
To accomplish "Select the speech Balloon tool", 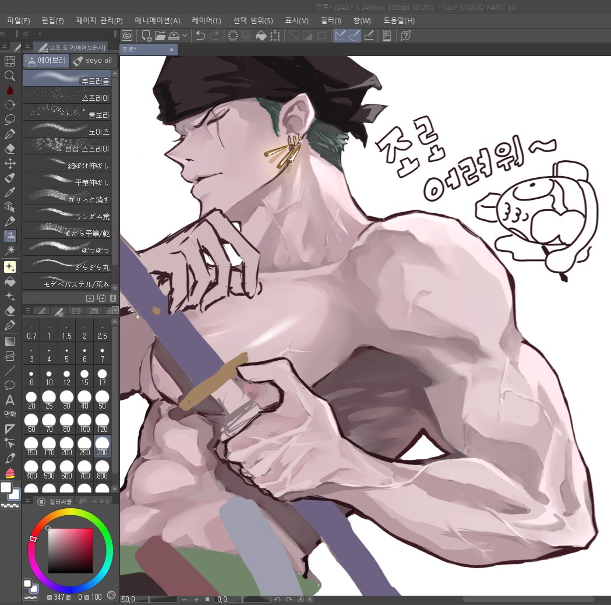I will pyautogui.click(x=10, y=385).
